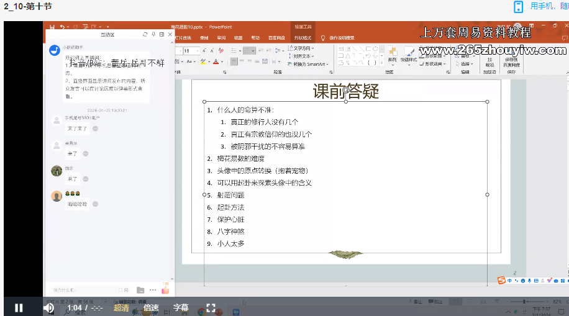The image size is (569, 316).
Task: Open the 转换为 SmartArt dropdown
Action: [307, 64]
